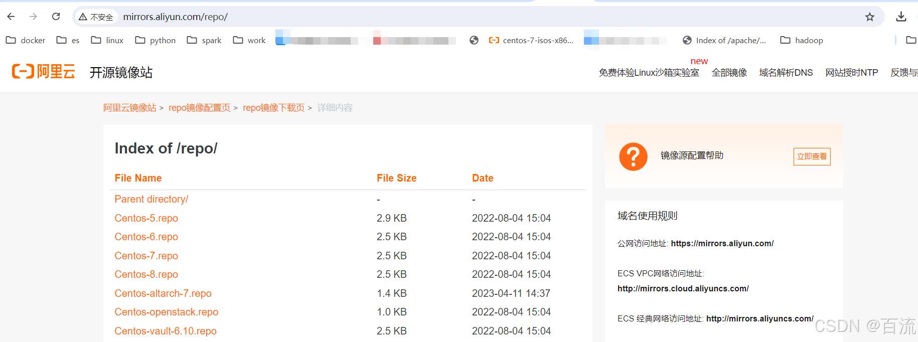Open centos-7-isos-x86 bookmark
The height and width of the screenshot is (342, 918).
coord(531,40)
